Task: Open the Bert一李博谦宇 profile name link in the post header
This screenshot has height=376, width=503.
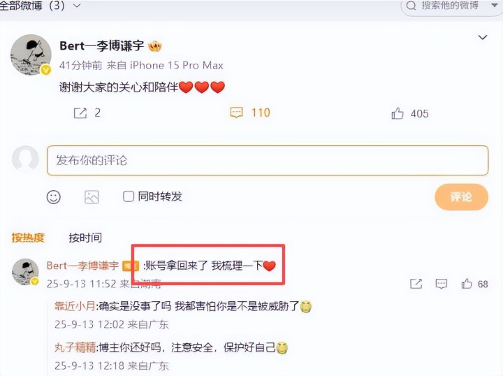Action: click(x=102, y=46)
